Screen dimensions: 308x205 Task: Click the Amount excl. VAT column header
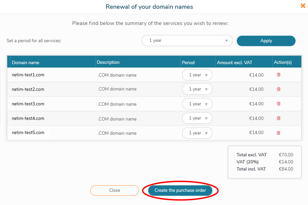235,62
